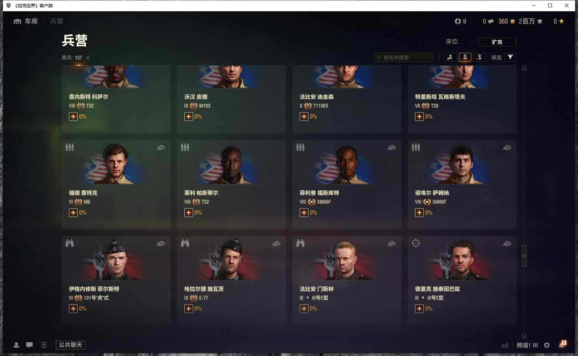This screenshot has height=356, width=578.
Task: Toggle the dismissed crew filter with red X
Action: [x=479, y=57]
